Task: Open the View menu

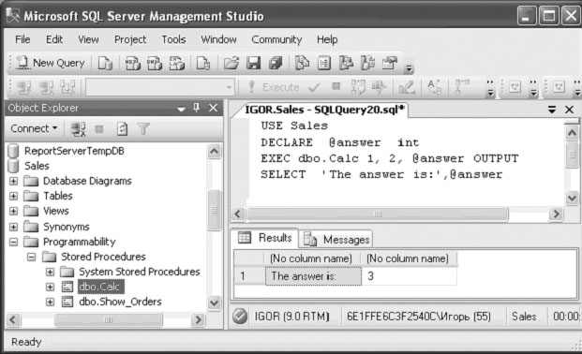Action: (88, 39)
